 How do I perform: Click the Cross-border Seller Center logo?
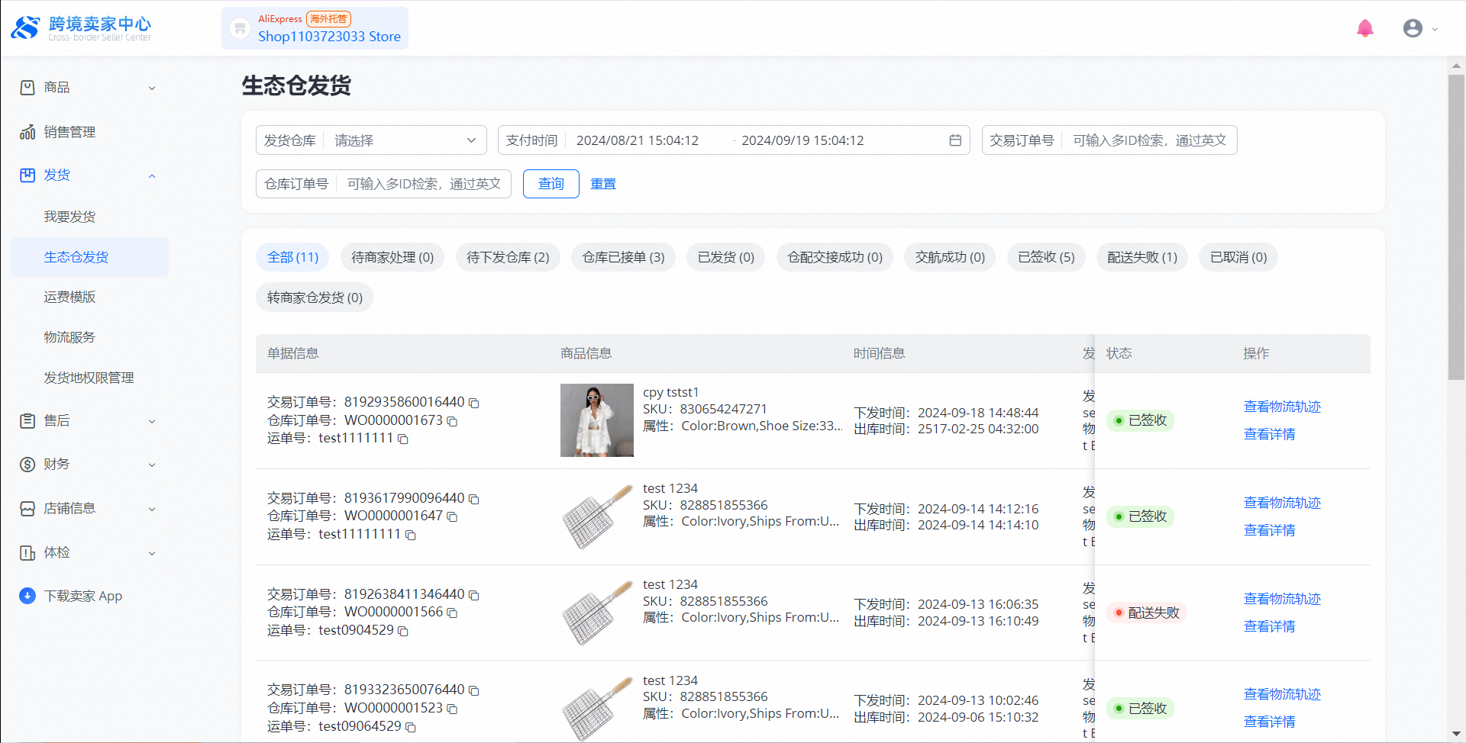coord(81,28)
